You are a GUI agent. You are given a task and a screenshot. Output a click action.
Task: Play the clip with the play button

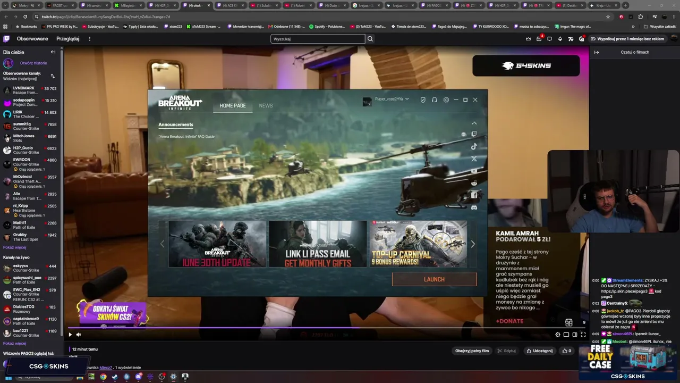[70, 335]
